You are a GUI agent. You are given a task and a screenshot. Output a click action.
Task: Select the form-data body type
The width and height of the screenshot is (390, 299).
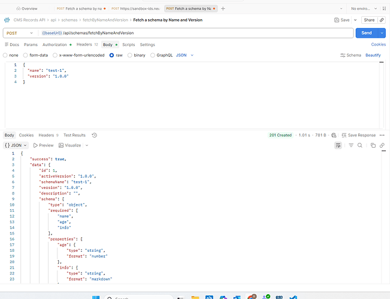coord(25,55)
